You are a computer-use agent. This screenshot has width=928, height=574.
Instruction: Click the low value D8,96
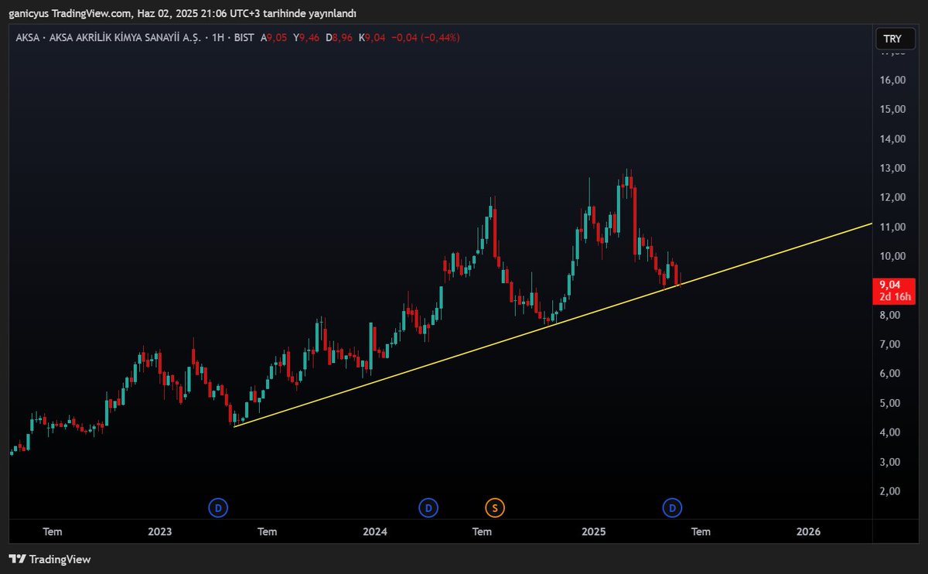point(339,37)
